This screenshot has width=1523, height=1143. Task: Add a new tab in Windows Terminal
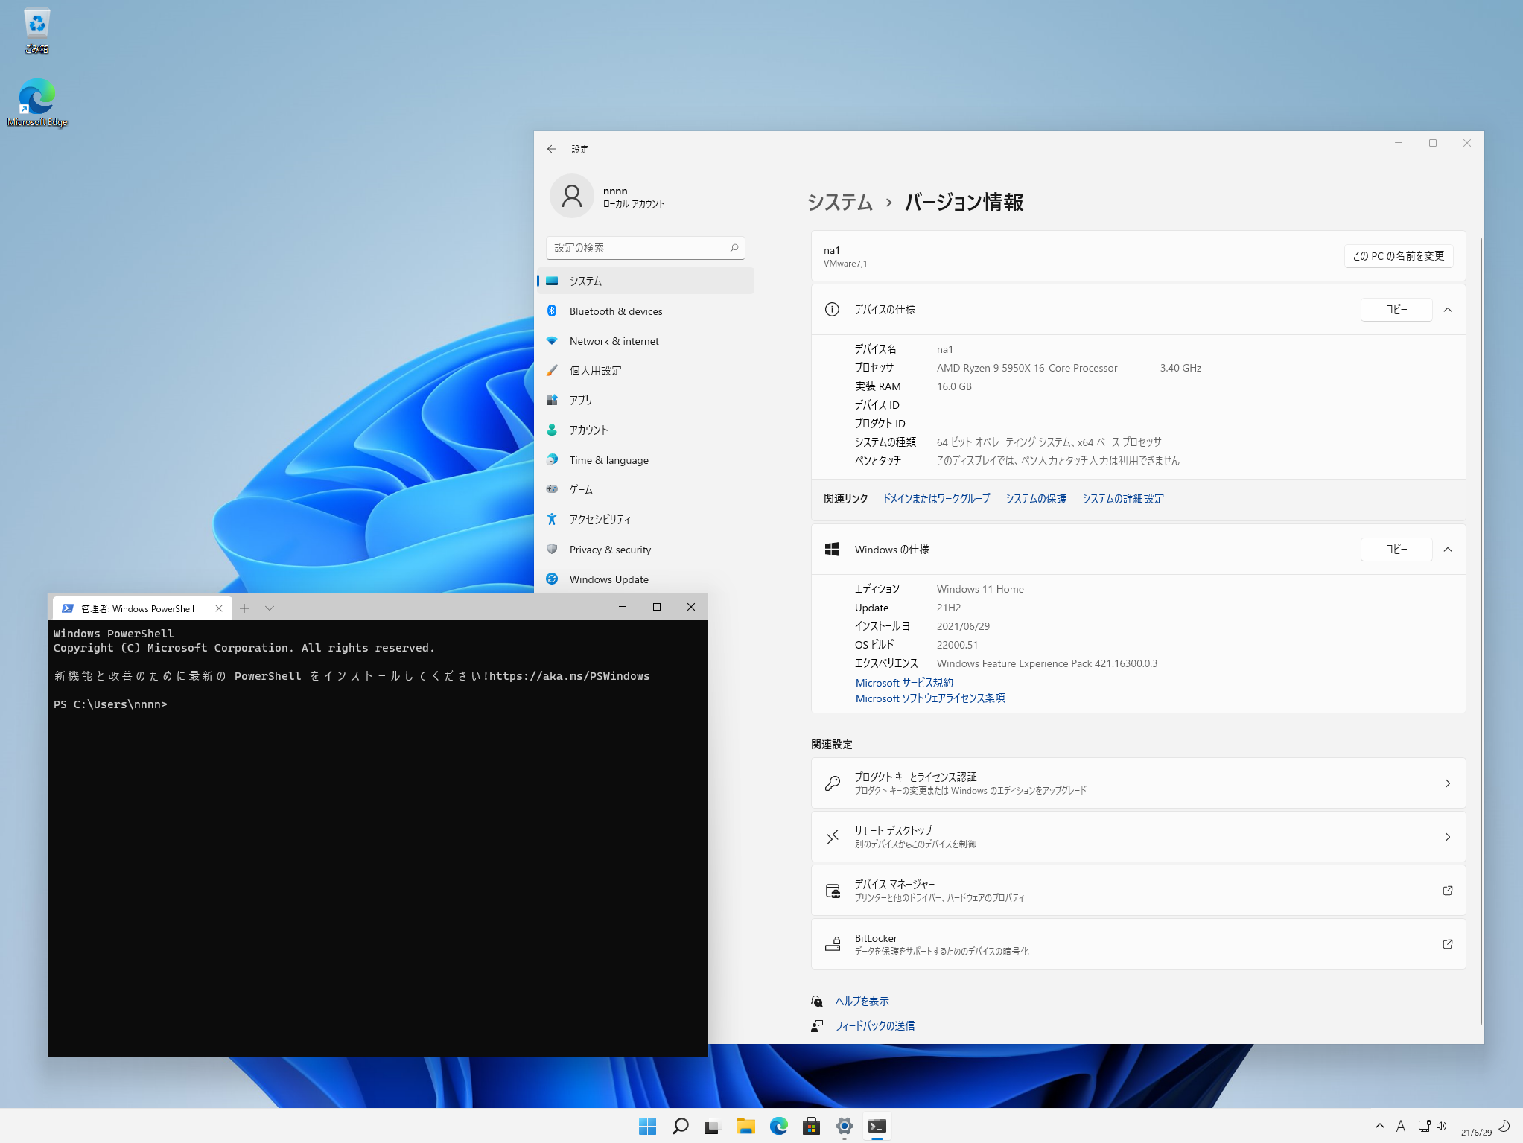(244, 608)
